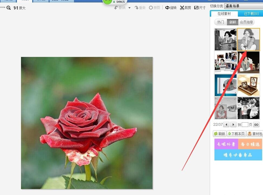The height and width of the screenshot is (195, 263).
Task: Select the 新鲜 filter
Action: pos(232,22)
